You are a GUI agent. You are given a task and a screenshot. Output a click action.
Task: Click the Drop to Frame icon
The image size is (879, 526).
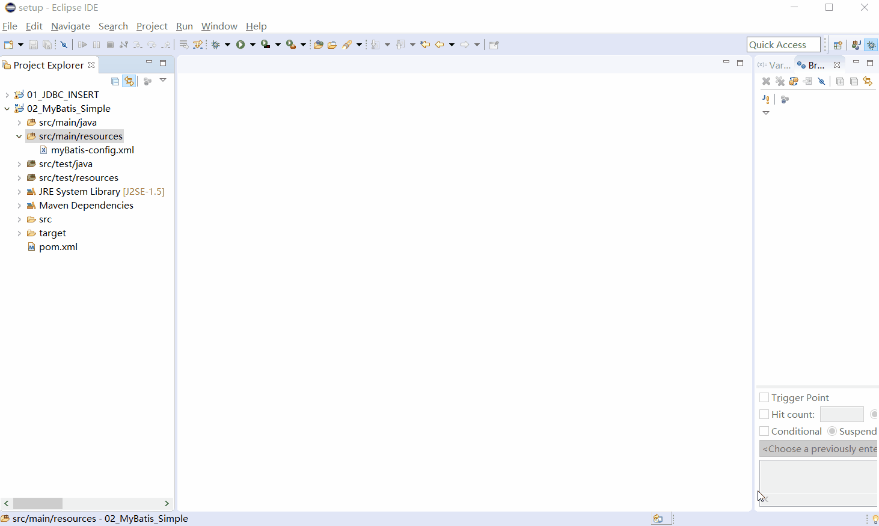tap(184, 44)
